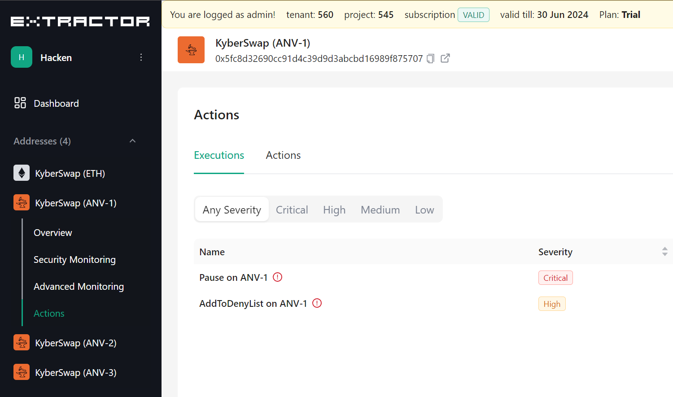Filter by Low severity
Screen dimensions: 673x397
click(424, 209)
